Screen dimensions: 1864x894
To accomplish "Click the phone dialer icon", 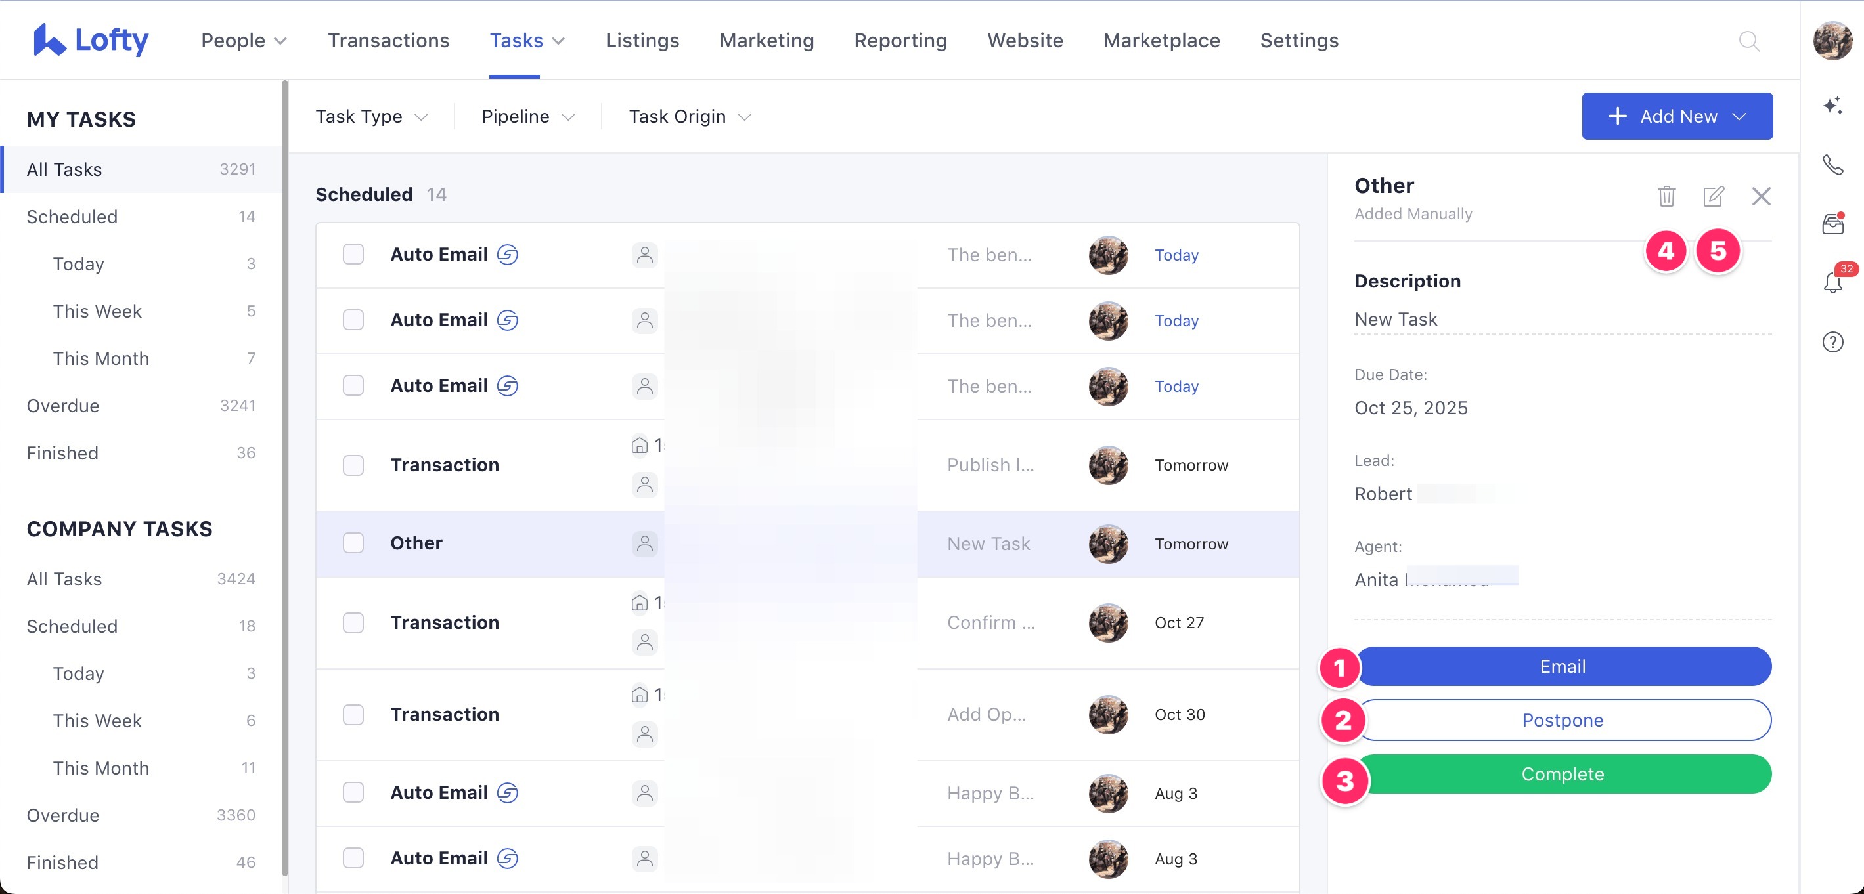I will coord(1832,165).
